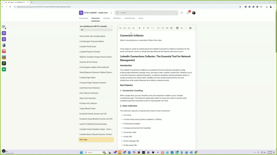Toggle strikethrough formatting in editor

click(148, 28)
